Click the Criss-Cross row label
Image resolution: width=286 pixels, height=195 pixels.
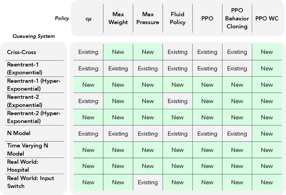click(x=19, y=52)
